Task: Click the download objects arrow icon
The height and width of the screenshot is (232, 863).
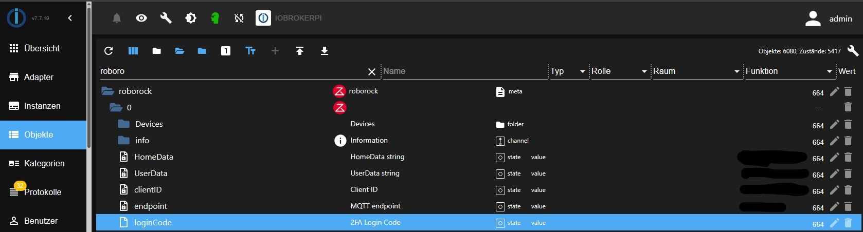Action: coord(325,51)
